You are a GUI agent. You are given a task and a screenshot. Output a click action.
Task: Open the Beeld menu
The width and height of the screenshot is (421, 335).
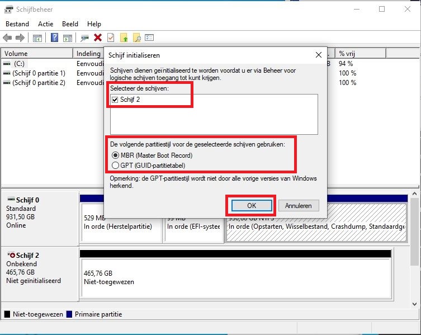pyautogui.click(x=70, y=24)
